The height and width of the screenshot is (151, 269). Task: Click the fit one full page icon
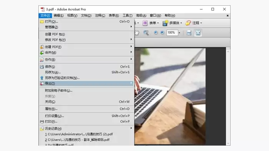tap(198, 33)
